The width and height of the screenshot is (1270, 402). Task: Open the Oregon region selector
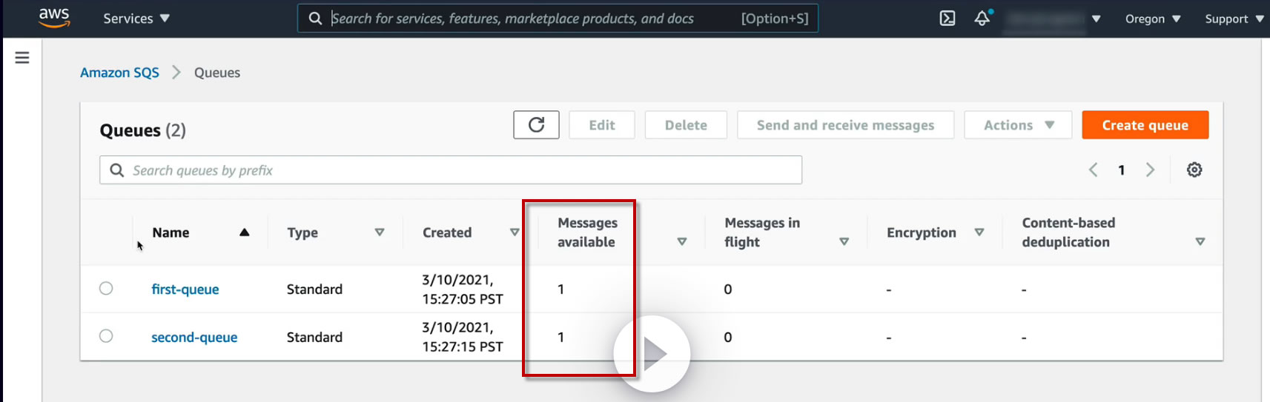(1152, 19)
